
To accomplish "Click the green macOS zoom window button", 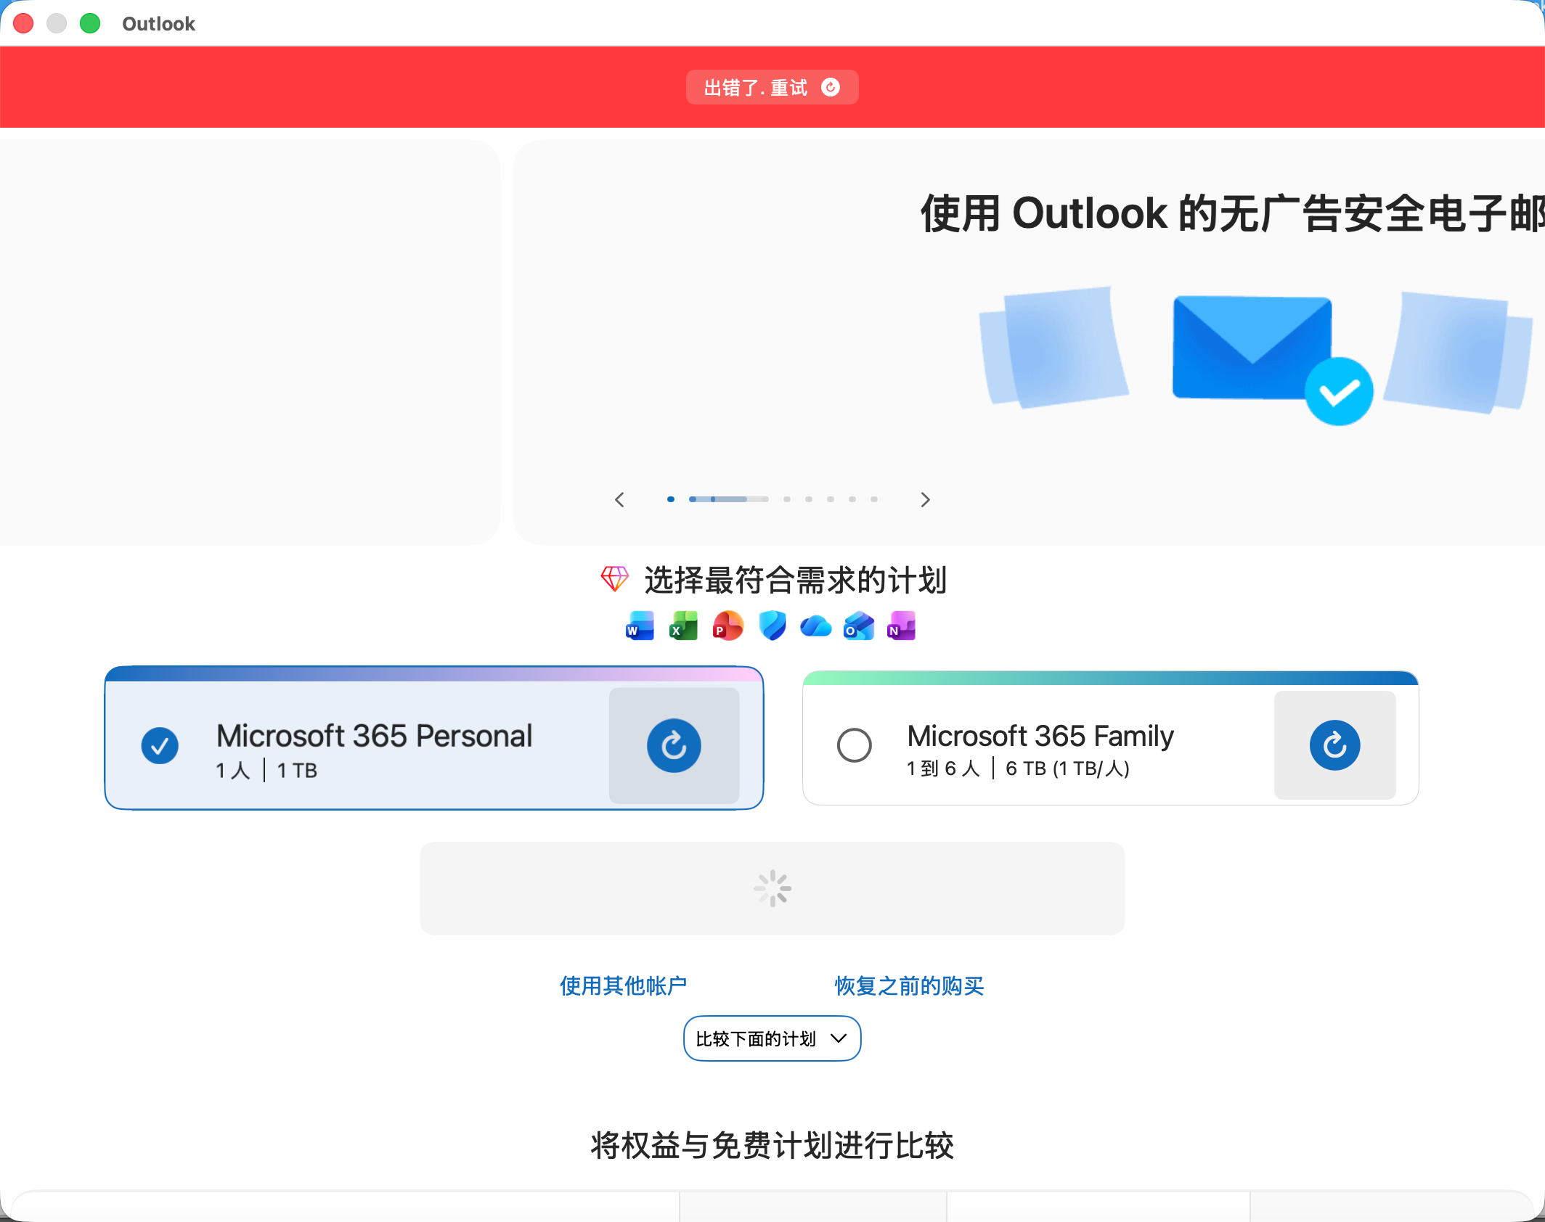I will point(90,23).
